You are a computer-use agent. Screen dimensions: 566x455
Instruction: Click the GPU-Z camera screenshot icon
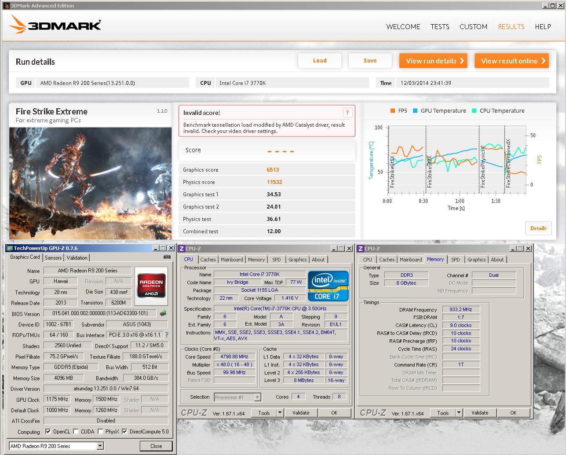167,257
